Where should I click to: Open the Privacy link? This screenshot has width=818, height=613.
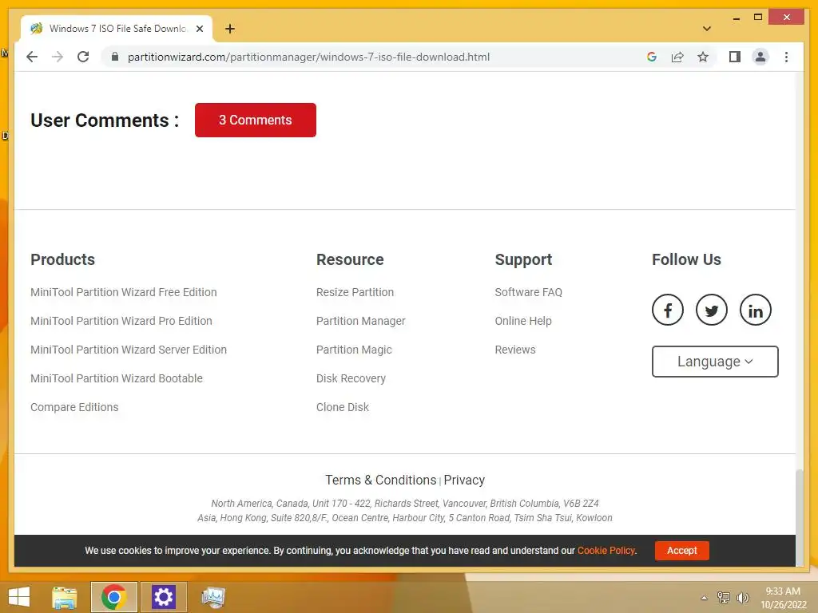point(464,480)
